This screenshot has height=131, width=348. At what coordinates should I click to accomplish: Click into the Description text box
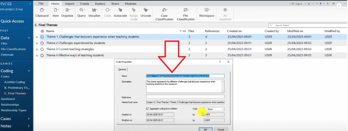[x=185, y=86]
